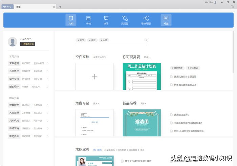Click 热门简历 link in sidebar 求职应聘 row

coord(26,63)
